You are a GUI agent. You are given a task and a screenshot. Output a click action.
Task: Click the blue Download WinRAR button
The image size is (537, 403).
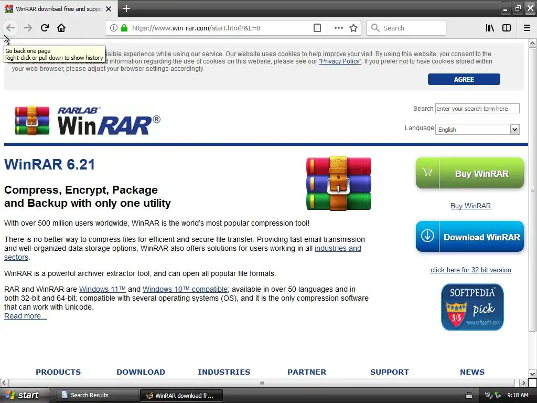pyautogui.click(x=469, y=237)
